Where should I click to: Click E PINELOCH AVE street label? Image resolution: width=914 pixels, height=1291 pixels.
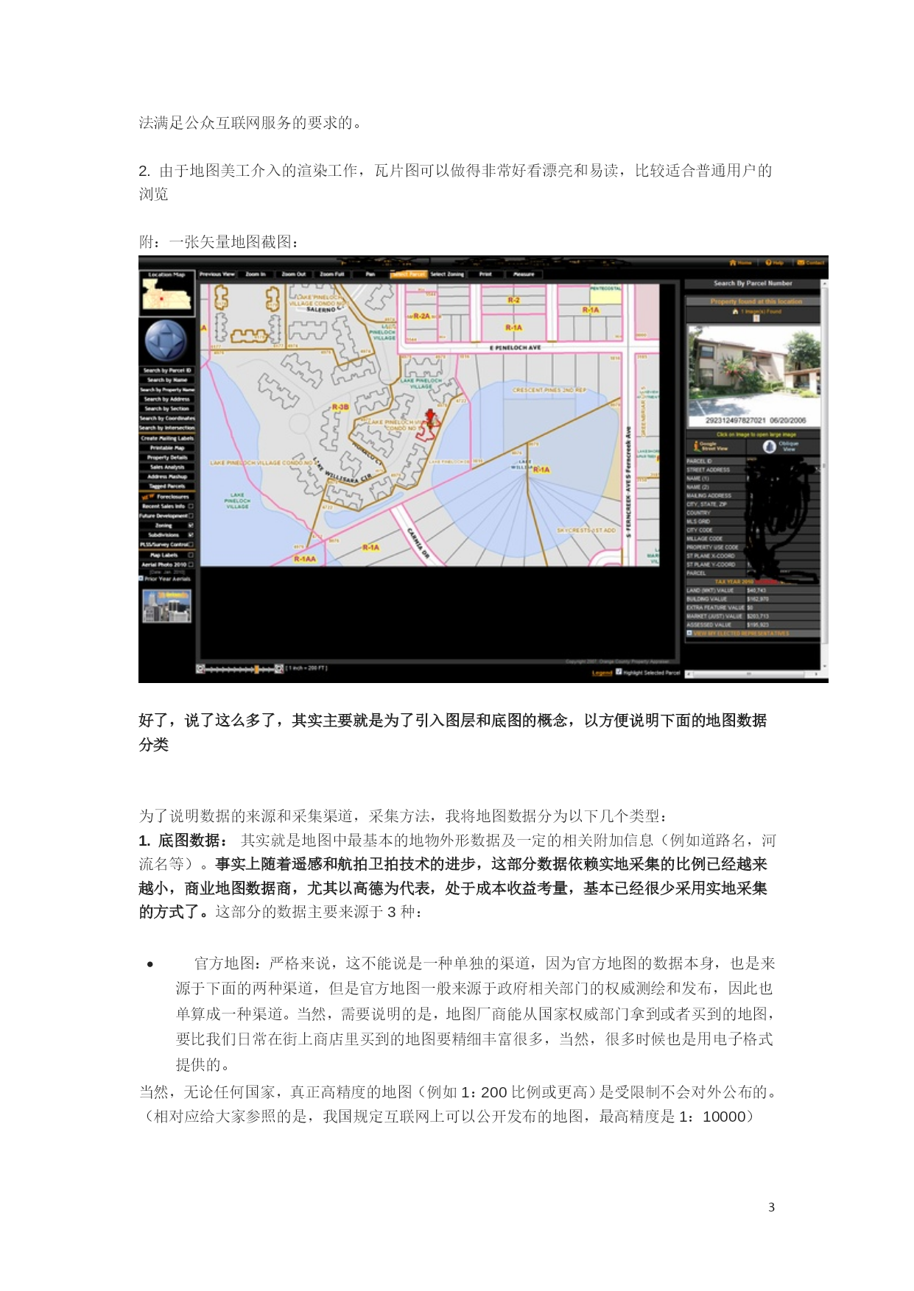tap(515, 347)
